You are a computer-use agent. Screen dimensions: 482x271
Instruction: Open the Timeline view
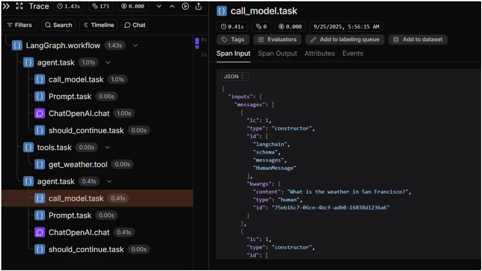coord(98,25)
